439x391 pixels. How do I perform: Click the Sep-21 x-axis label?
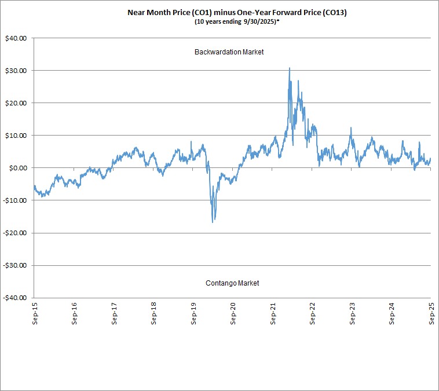tap(273, 314)
